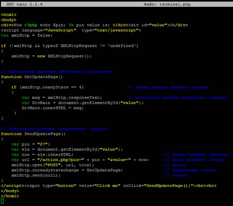Click 'DivMain.innerHTML = msg;' line
The height and width of the screenshot is (206, 233).
click(53, 108)
